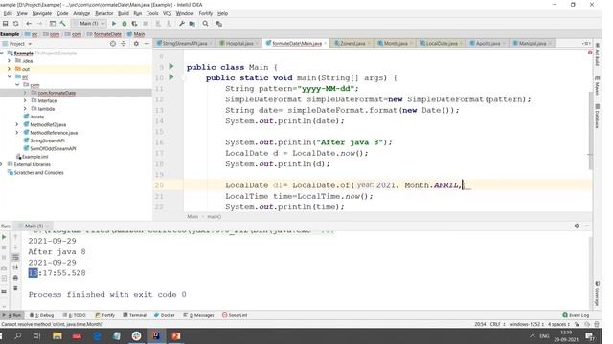Open File Explorer from the taskbar
The height and width of the screenshot is (344, 613).
(x=57, y=335)
